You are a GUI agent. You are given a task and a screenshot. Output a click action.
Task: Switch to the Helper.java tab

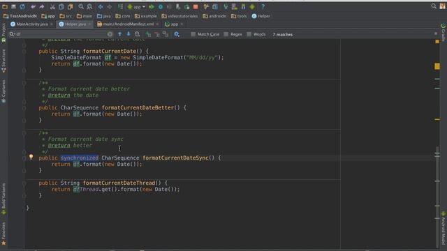pos(75,24)
